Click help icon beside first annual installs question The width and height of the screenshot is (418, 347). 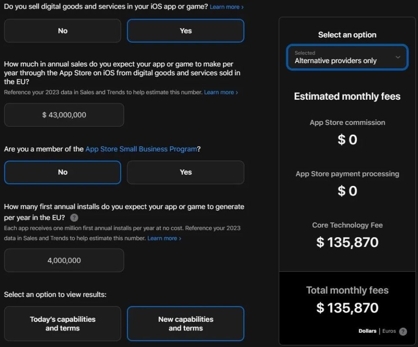pyautogui.click(x=74, y=218)
